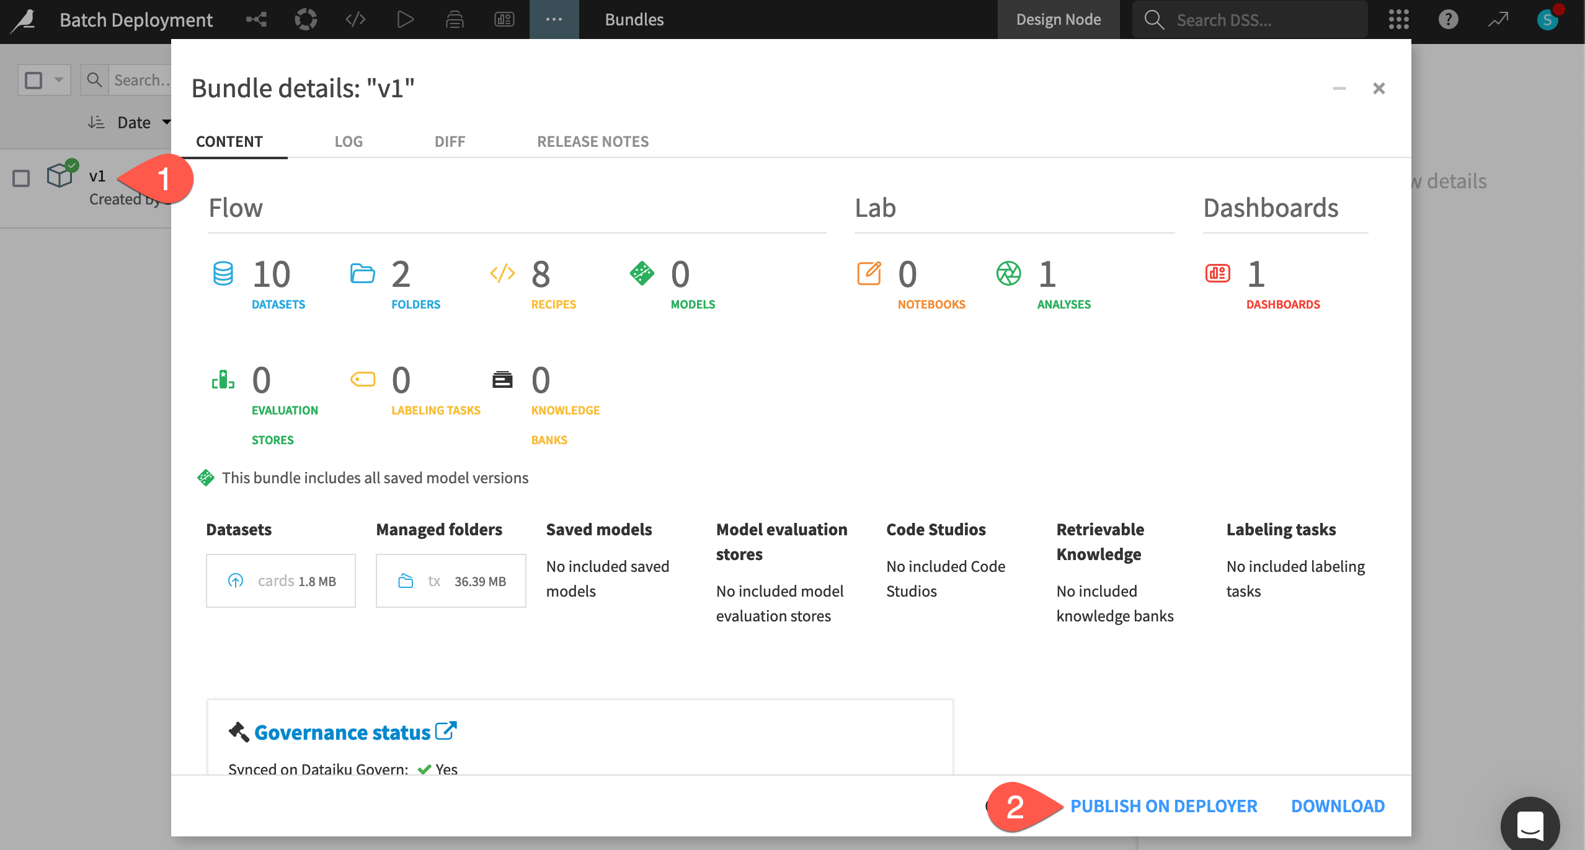This screenshot has width=1585, height=850.
Task: Click PUBLISH ON DEPLOYER button
Action: pos(1163,806)
